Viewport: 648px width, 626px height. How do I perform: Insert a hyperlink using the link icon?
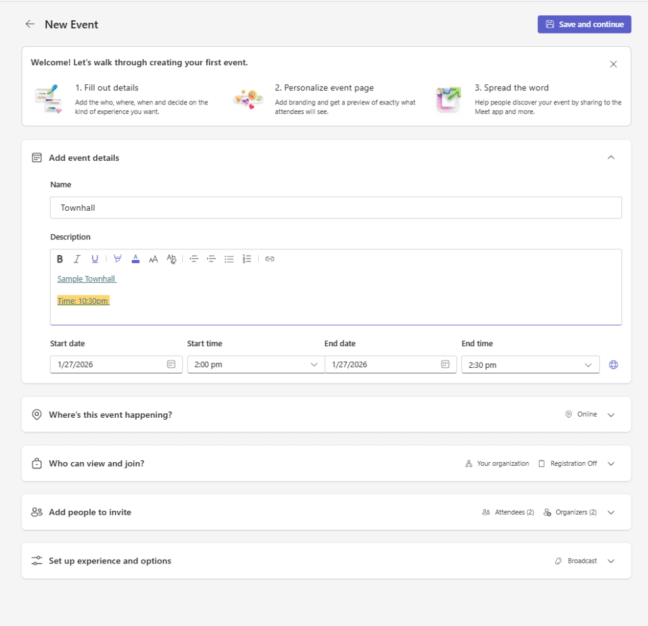pyautogui.click(x=270, y=258)
